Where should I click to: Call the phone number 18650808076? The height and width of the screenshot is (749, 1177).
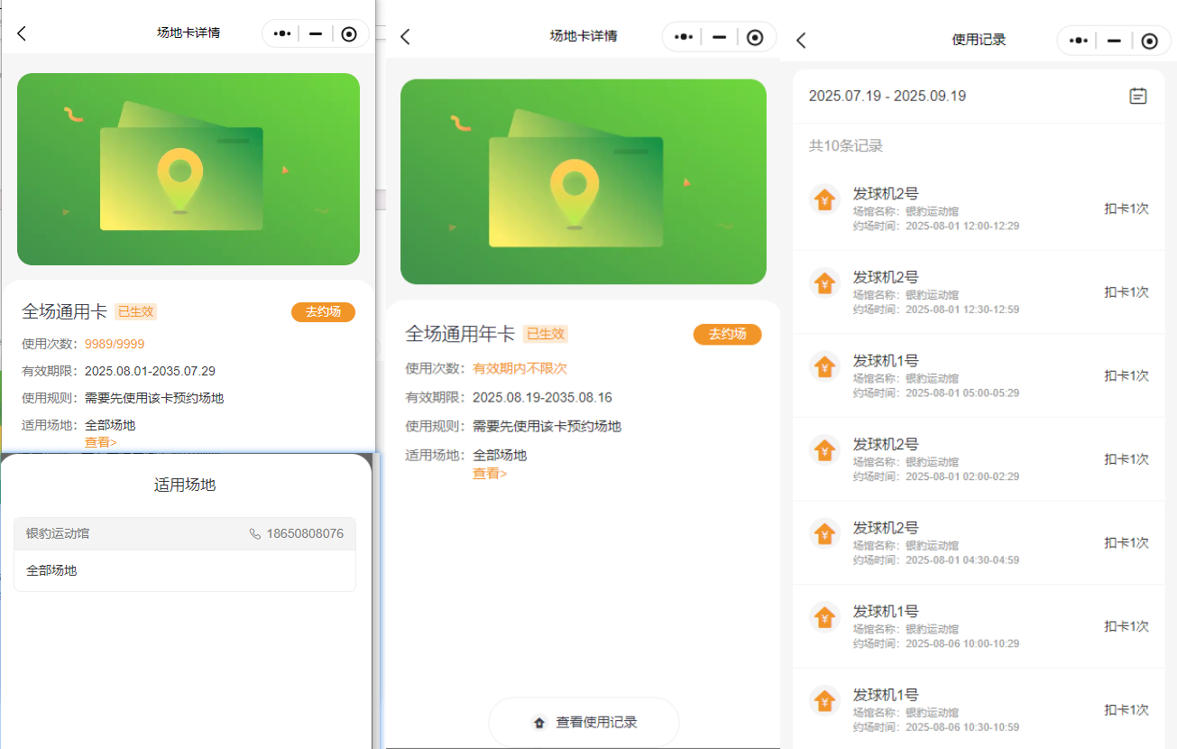(x=305, y=534)
